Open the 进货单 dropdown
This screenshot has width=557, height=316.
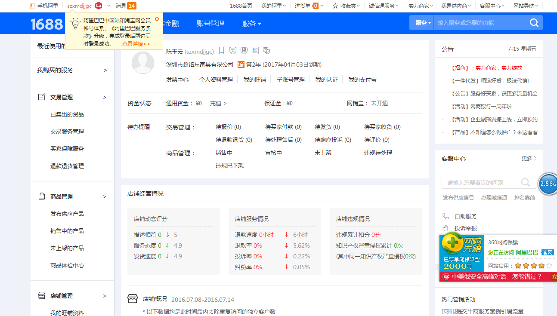tap(307, 6)
